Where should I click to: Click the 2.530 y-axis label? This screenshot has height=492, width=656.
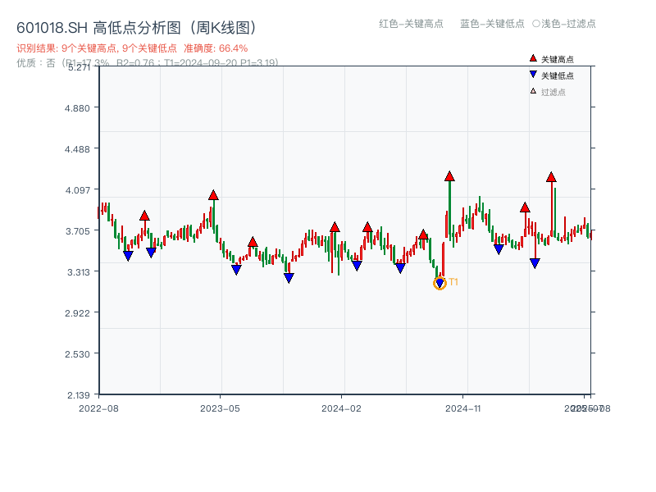pyautogui.click(x=77, y=354)
